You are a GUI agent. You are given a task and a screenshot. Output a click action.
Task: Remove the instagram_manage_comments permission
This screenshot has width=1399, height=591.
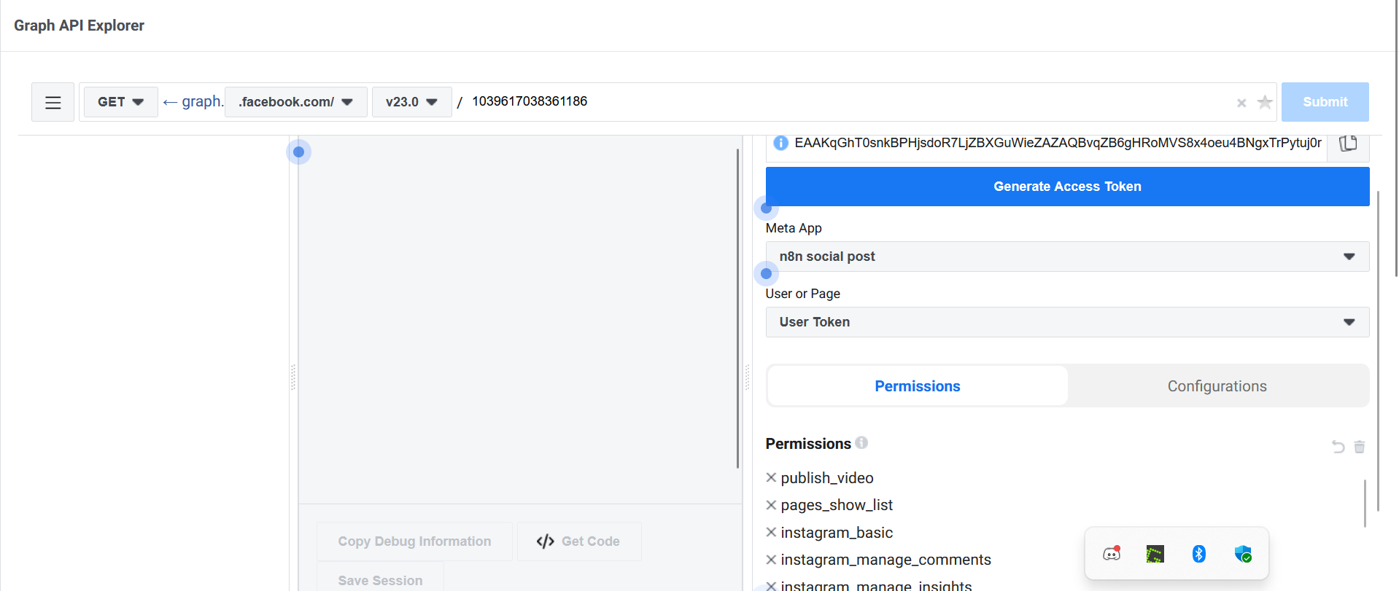point(771,560)
